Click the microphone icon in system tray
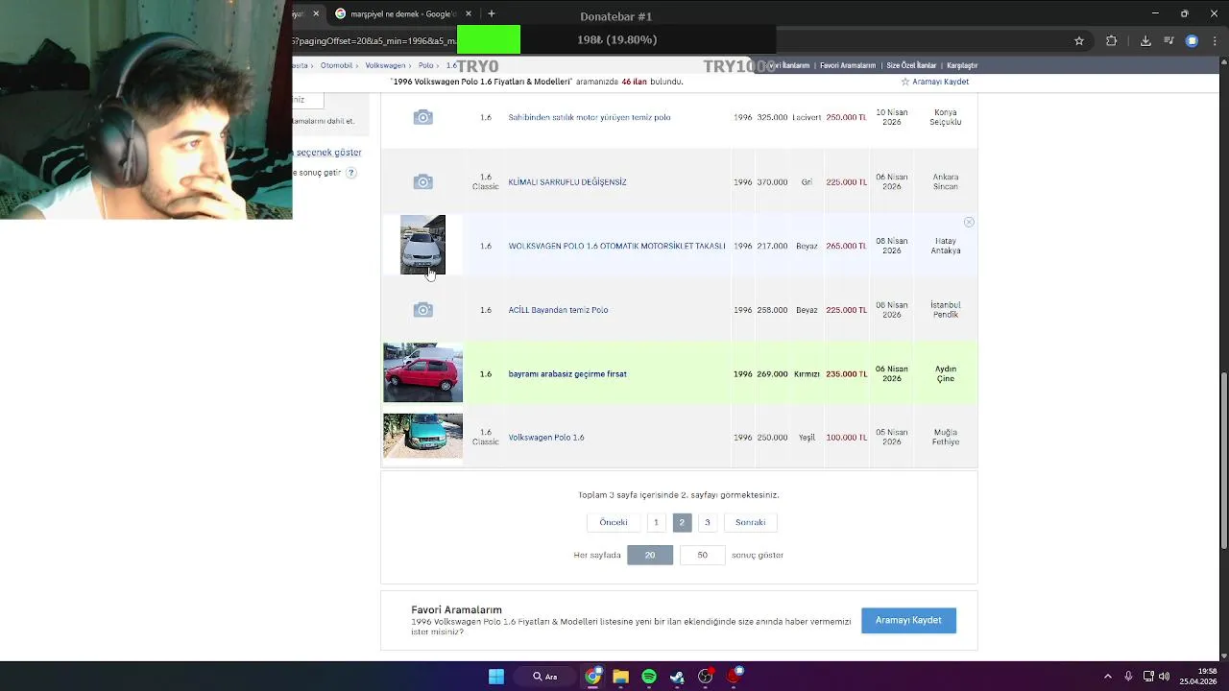The image size is (1229, 691). (x=1128, y=677)
